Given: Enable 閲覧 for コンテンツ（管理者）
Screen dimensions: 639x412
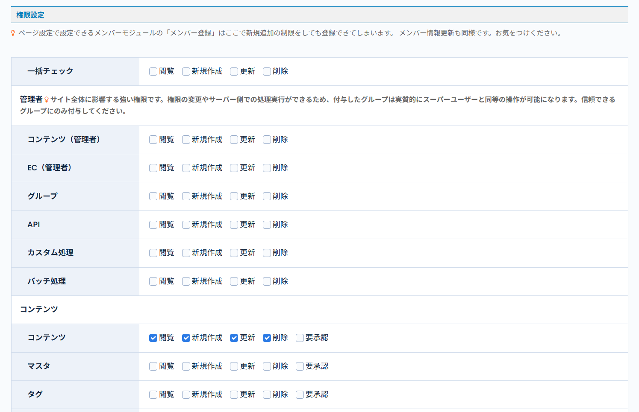Looking at the screenshot, I should pyautogui.click(x=153, y=140).
